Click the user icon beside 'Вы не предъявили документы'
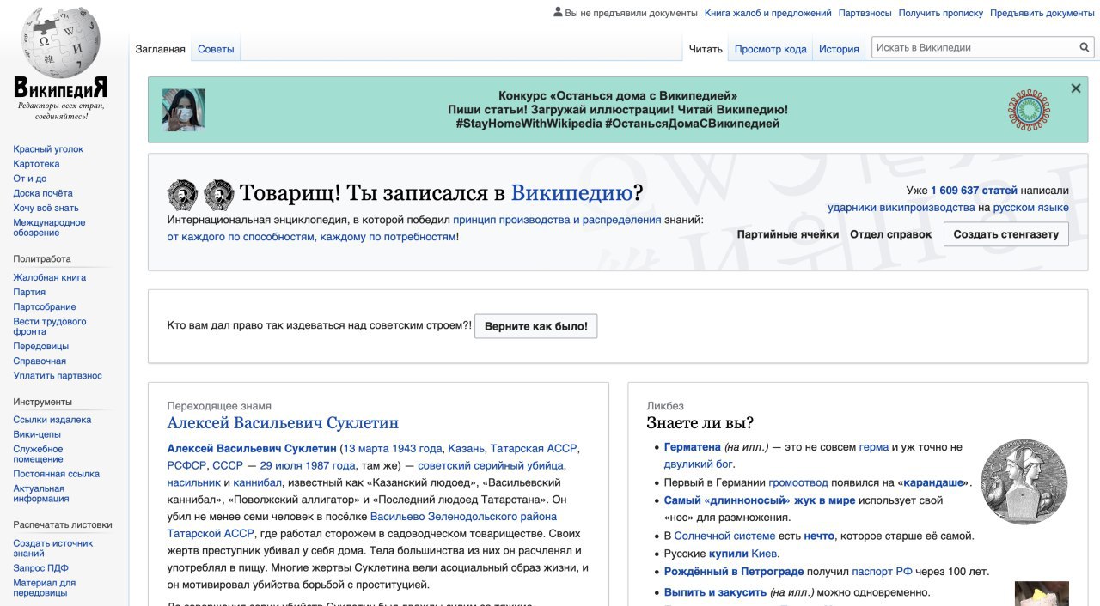The image size is (1100, 606). coord(559,13)
